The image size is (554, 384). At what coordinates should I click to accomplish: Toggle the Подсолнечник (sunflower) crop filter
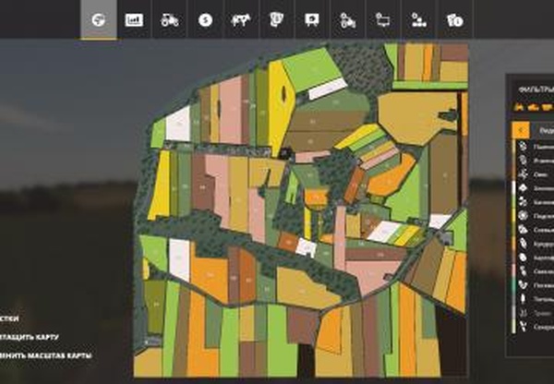click(x=535, y=216)
